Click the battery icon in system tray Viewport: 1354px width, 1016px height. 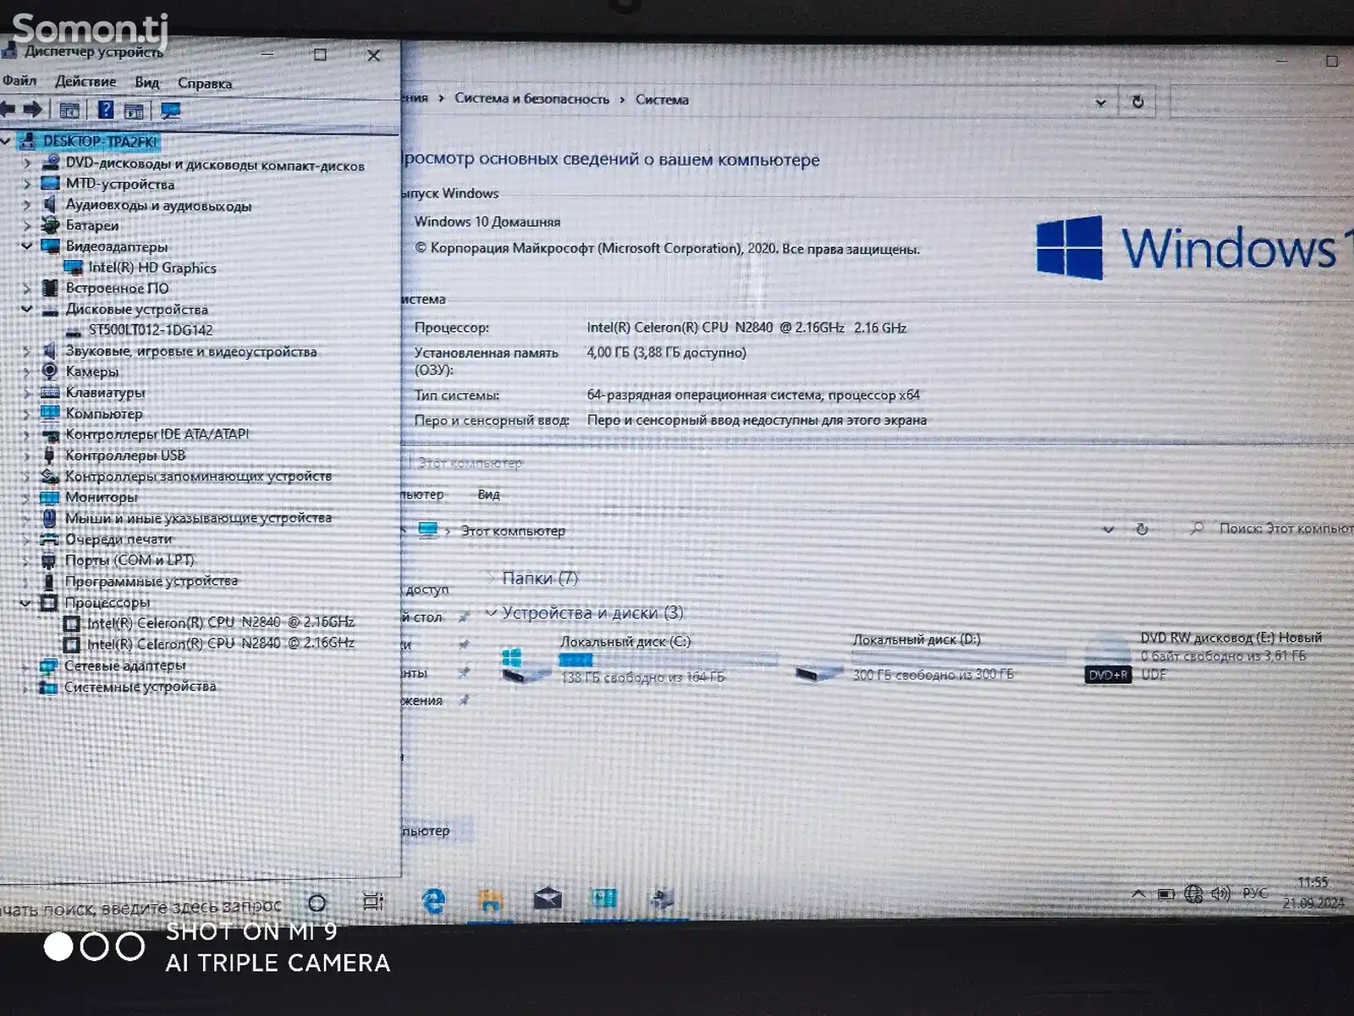point(1166,894)
